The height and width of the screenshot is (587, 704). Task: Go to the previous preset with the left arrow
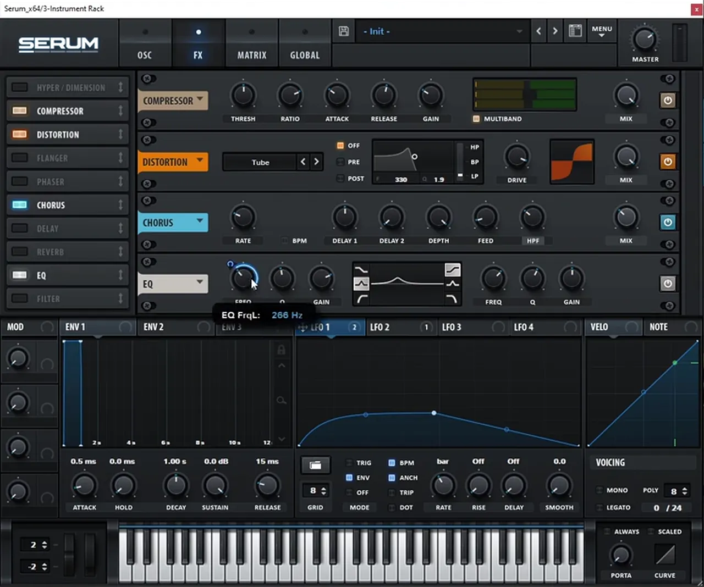click(539, 31)
